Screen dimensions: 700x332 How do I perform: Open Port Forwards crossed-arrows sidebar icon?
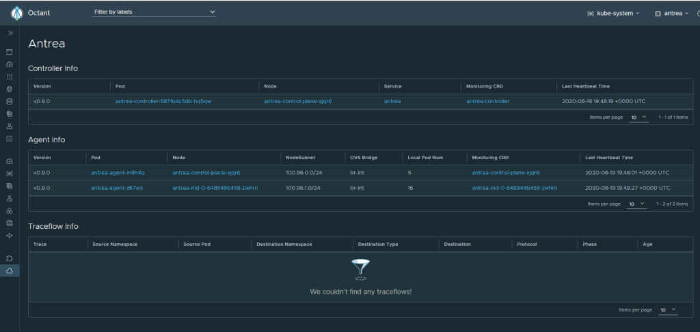point(10,235)
